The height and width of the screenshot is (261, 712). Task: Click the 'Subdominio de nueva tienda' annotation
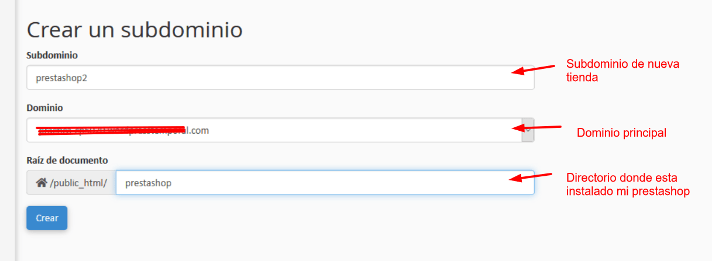pos(622,70)
